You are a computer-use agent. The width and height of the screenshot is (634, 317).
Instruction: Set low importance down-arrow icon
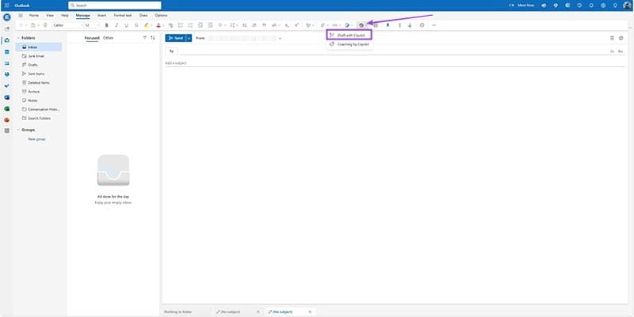tap(410, 25)
